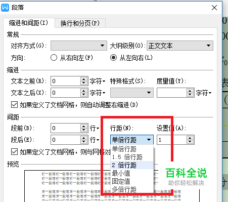Screen dimensions: 228x202
Task: Open 字符 unit dropdown beside 文本之前
Action: [98, 82]
